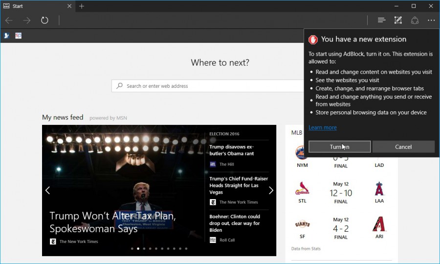This screenshot has height=264, width=440.
Task: Turn on the AdBlock extension
Action: [340, 147]
